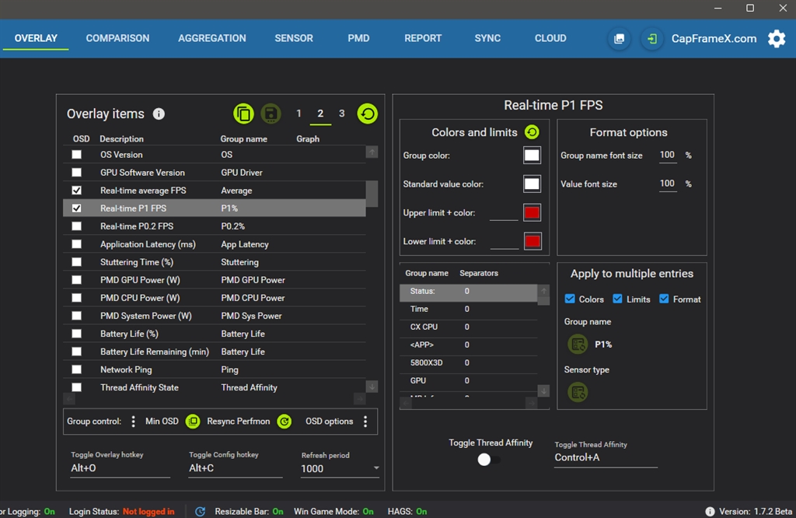Enable the Real-time P0.2 FPS checkbox
Viewport: 796px width, 518px height.
pyautogui.click(x=76, y=226)
